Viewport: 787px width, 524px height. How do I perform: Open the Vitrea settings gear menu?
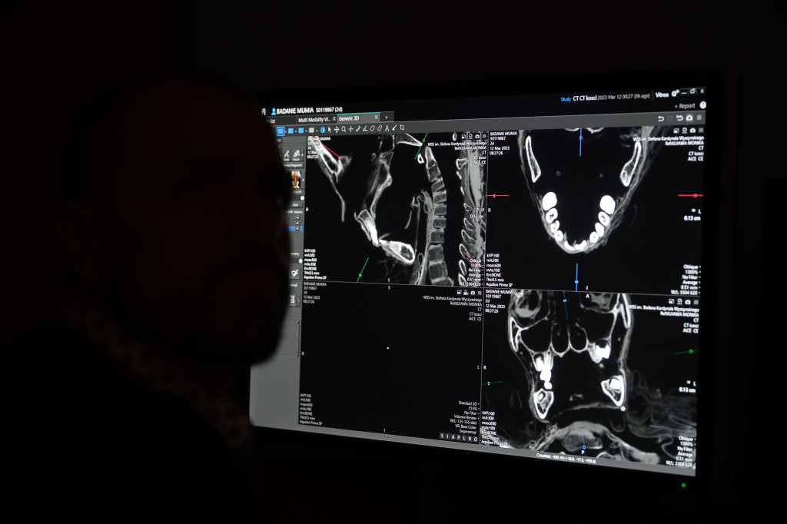point(675,94)
